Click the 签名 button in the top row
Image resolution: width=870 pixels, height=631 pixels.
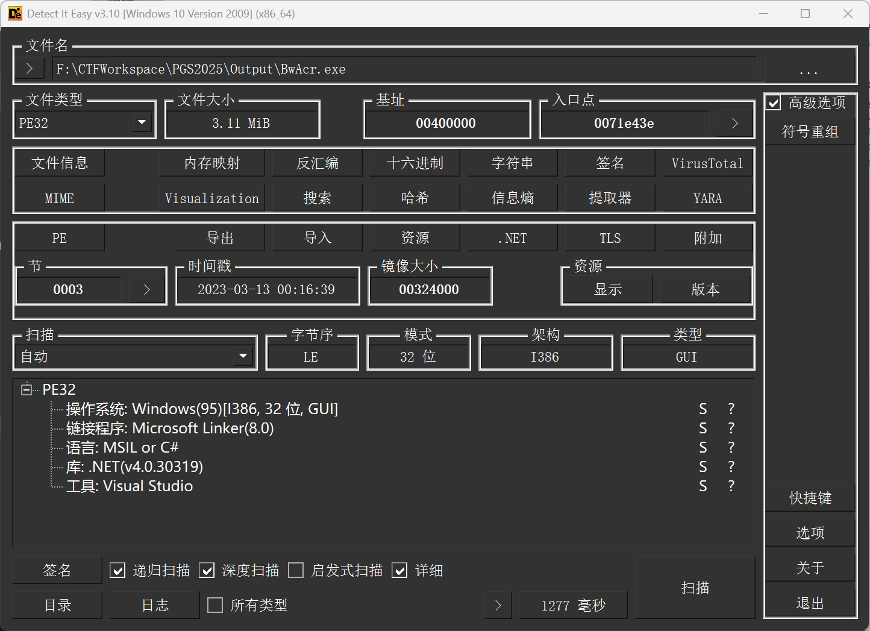pos(610,163)
